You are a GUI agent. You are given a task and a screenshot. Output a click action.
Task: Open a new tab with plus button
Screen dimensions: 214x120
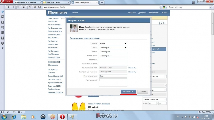point(102,2)
